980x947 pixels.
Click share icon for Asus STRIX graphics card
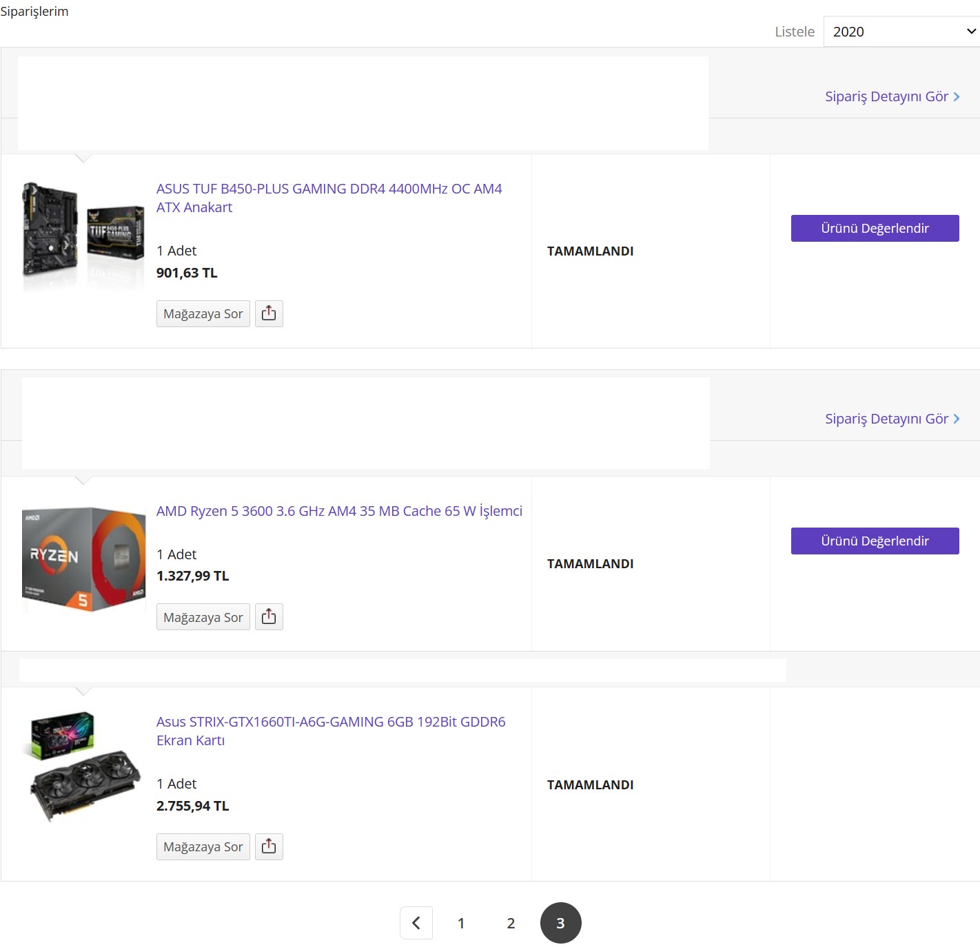tap(269, 846)
